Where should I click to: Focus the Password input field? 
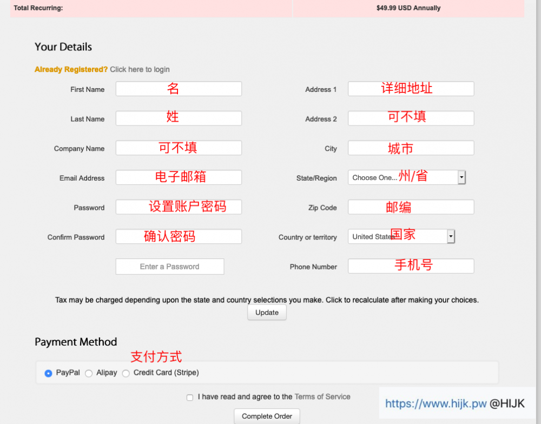point(179,207)
